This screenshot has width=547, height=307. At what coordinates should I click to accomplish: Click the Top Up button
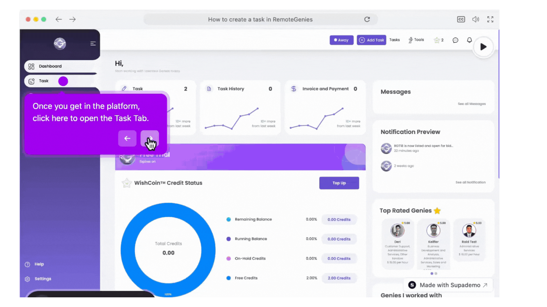(x=339, y=183)
